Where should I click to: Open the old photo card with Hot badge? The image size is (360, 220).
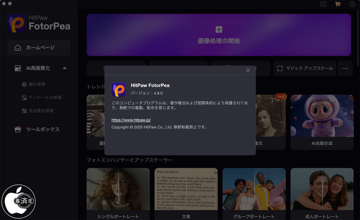point(270,122)
